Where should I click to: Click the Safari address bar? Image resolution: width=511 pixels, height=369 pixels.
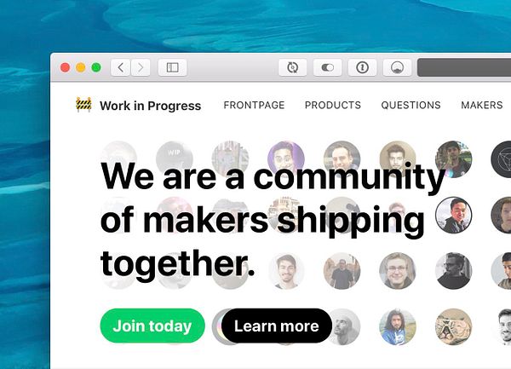(x=464, y=67)
